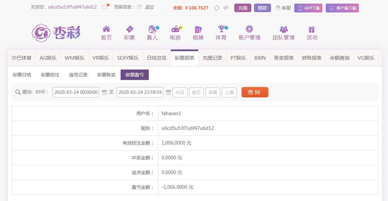Switch to VG娱乐 tab
Image resolution: width=388 pixels, height=201 pixels.
coord(366,58)
